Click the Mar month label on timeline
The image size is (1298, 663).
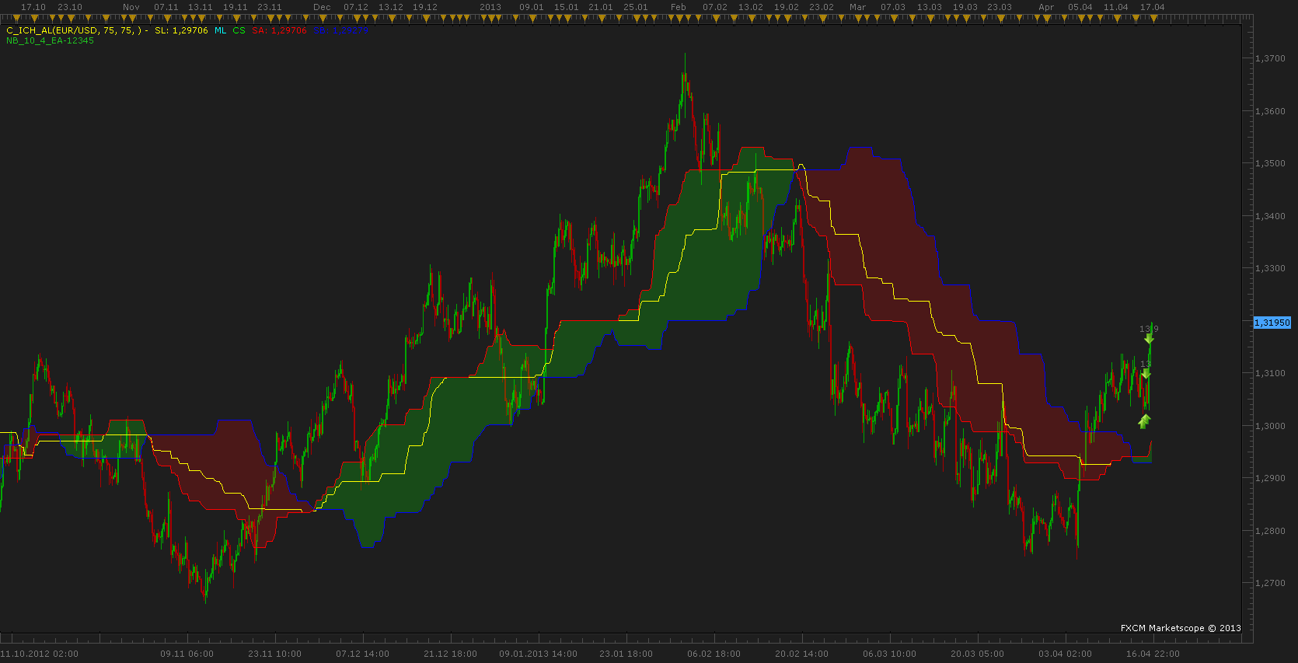pyautogui.click(x=858, y=7)
